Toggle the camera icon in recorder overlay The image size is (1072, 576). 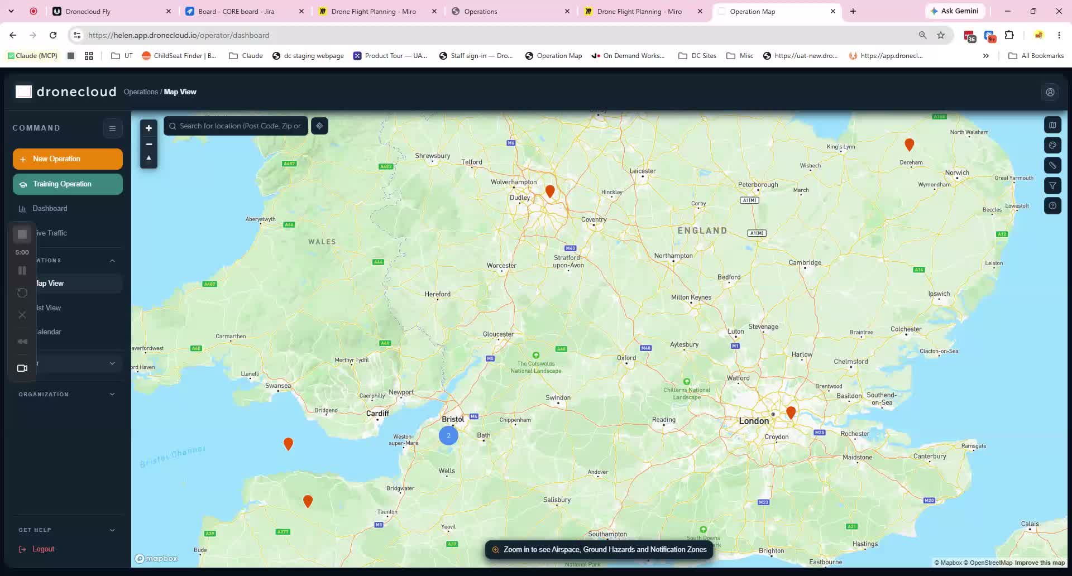(22, 368)
